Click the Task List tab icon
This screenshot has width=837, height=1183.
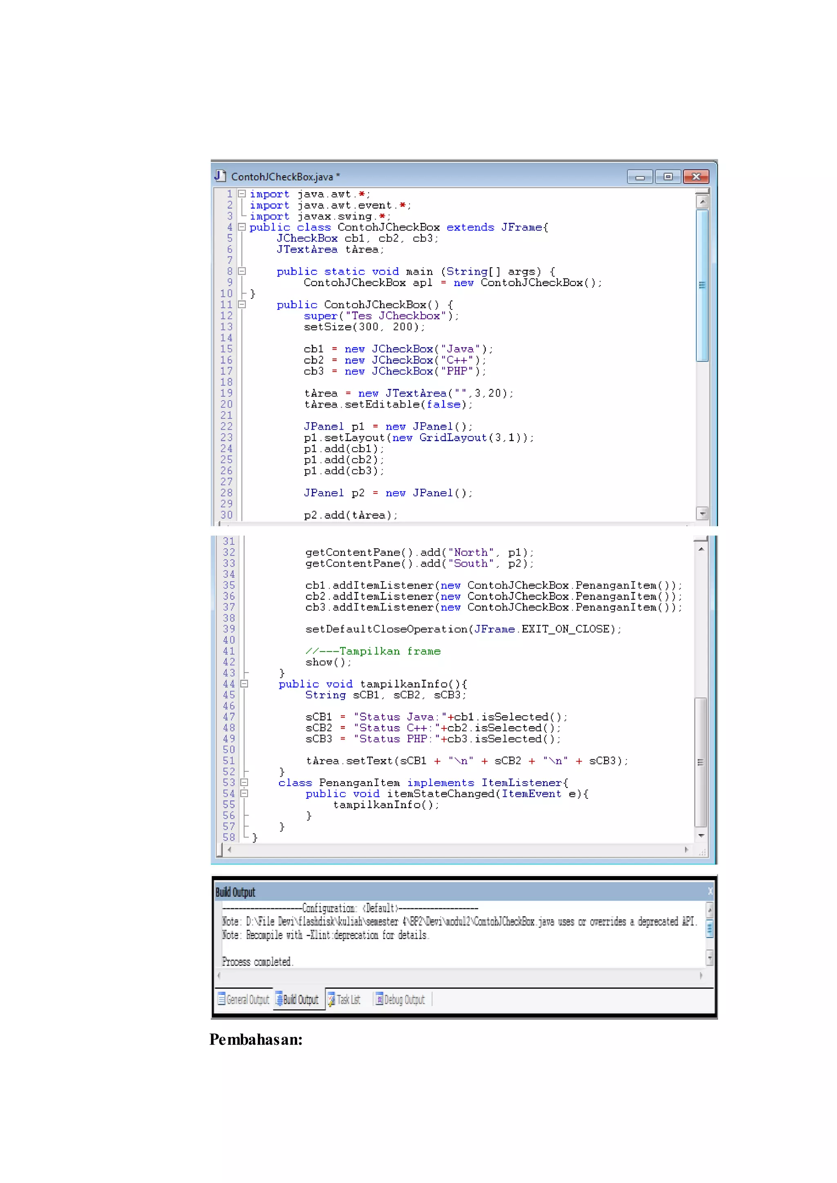pyautogui.click(x=331, y=999)
